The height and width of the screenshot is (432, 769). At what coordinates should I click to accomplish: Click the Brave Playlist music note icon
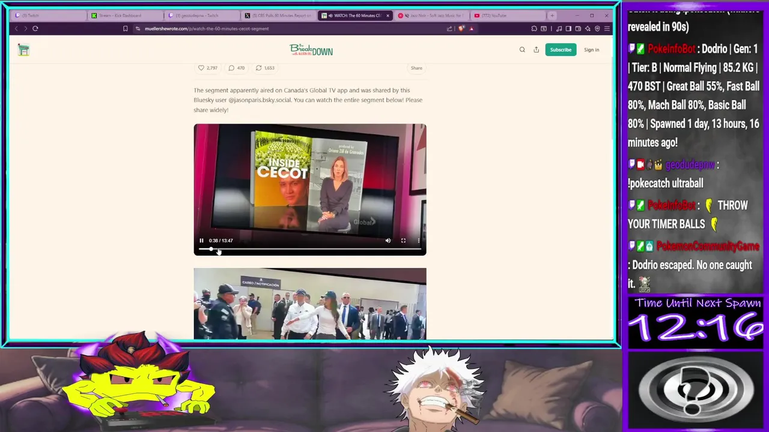coord(560,28)
